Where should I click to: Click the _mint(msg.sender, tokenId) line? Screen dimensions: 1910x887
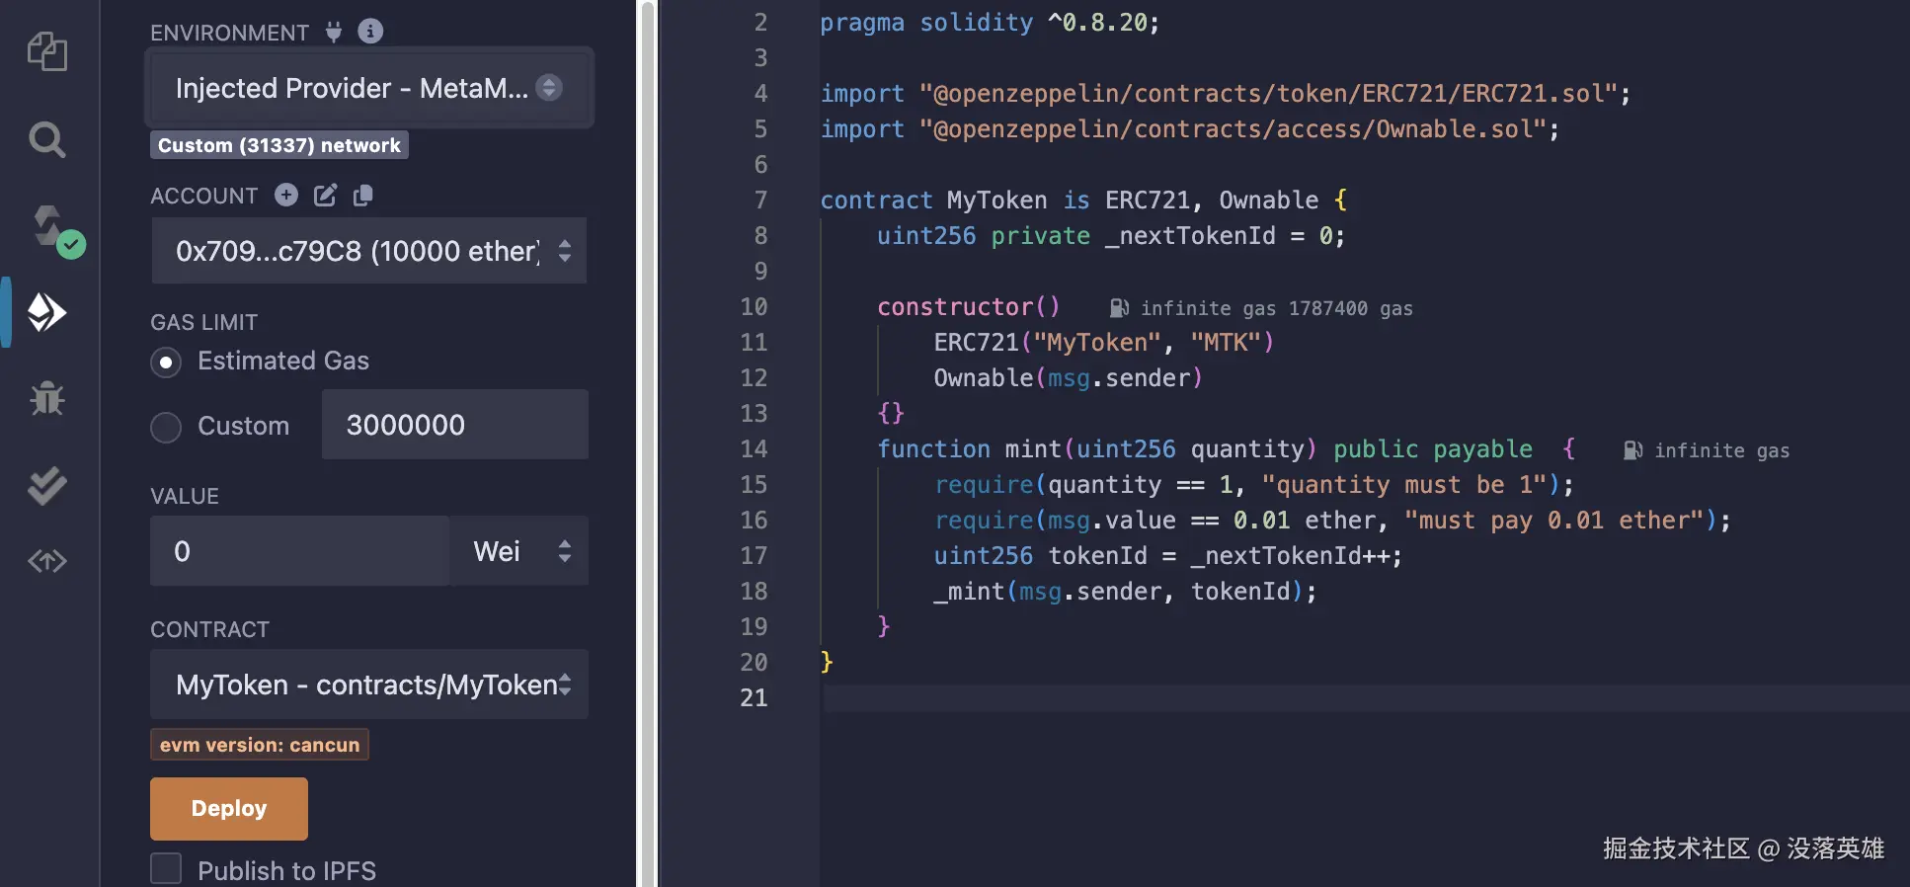pos(1126,592)
